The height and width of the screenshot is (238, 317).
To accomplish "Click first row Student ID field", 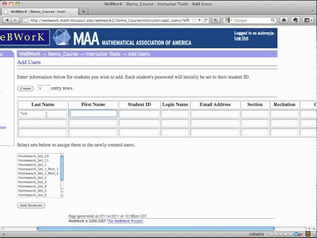I will (139, 114).
